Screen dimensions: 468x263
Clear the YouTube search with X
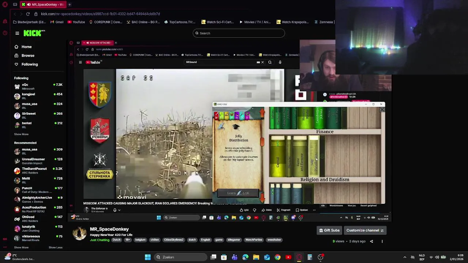263,62
